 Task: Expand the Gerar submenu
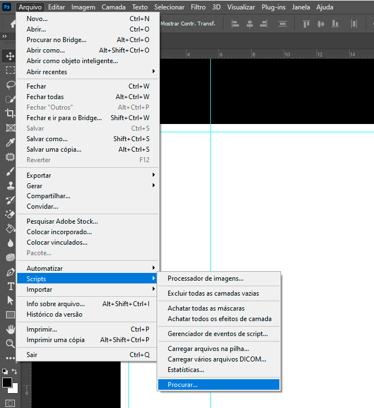[x=87, y=186]
